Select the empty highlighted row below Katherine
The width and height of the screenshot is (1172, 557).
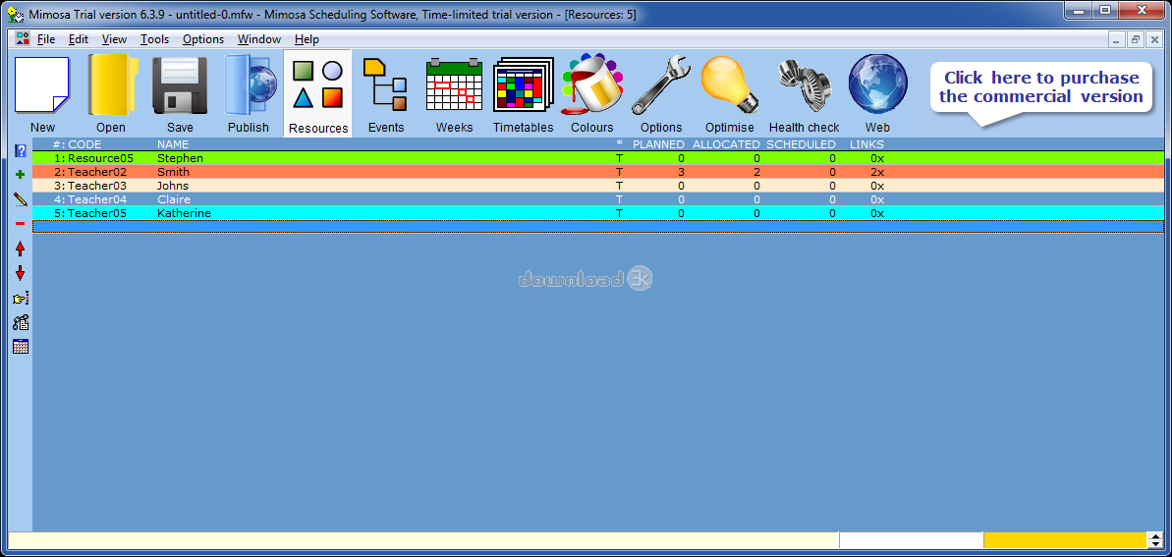pyautogui.click(x=598, y=227)
